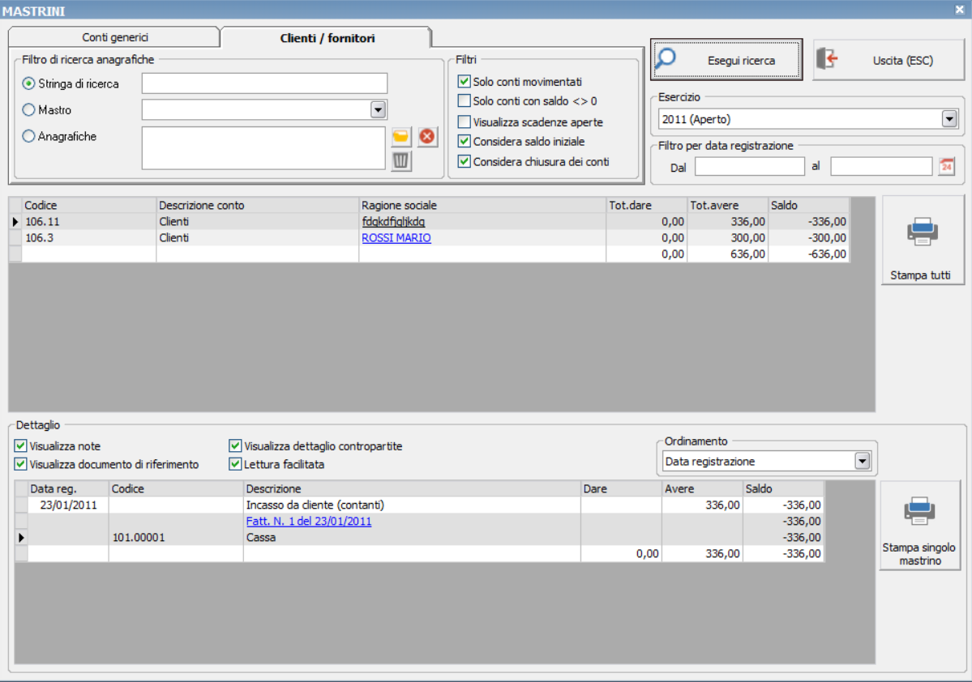Open the calendar date picker icon

pyautogui.click(x=946, y=167)
